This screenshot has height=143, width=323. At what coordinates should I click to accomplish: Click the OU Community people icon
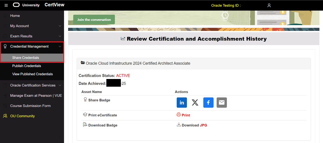tap(5, 116)
